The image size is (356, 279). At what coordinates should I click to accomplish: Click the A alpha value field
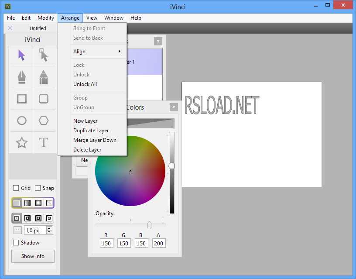coord(159,243)
